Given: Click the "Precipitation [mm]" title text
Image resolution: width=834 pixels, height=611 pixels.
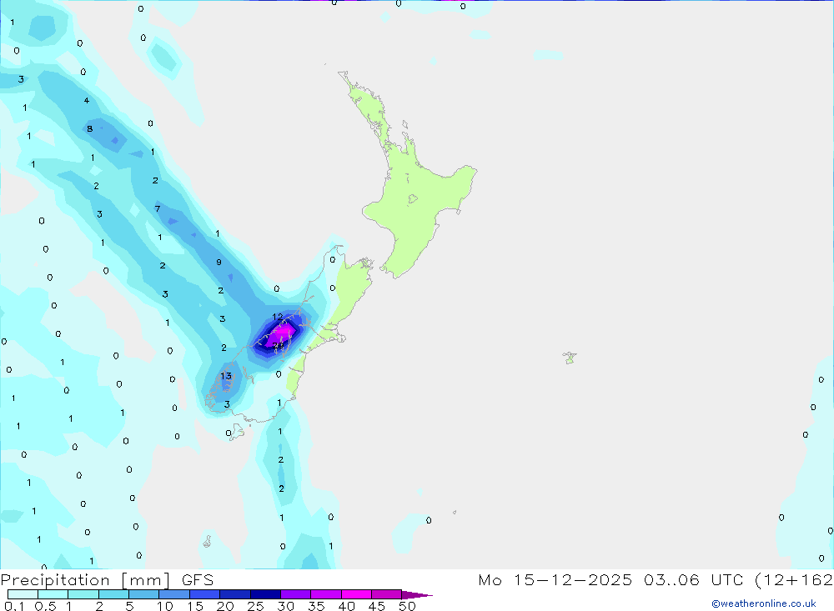Looking at the screenshot, I should (85, 580).
